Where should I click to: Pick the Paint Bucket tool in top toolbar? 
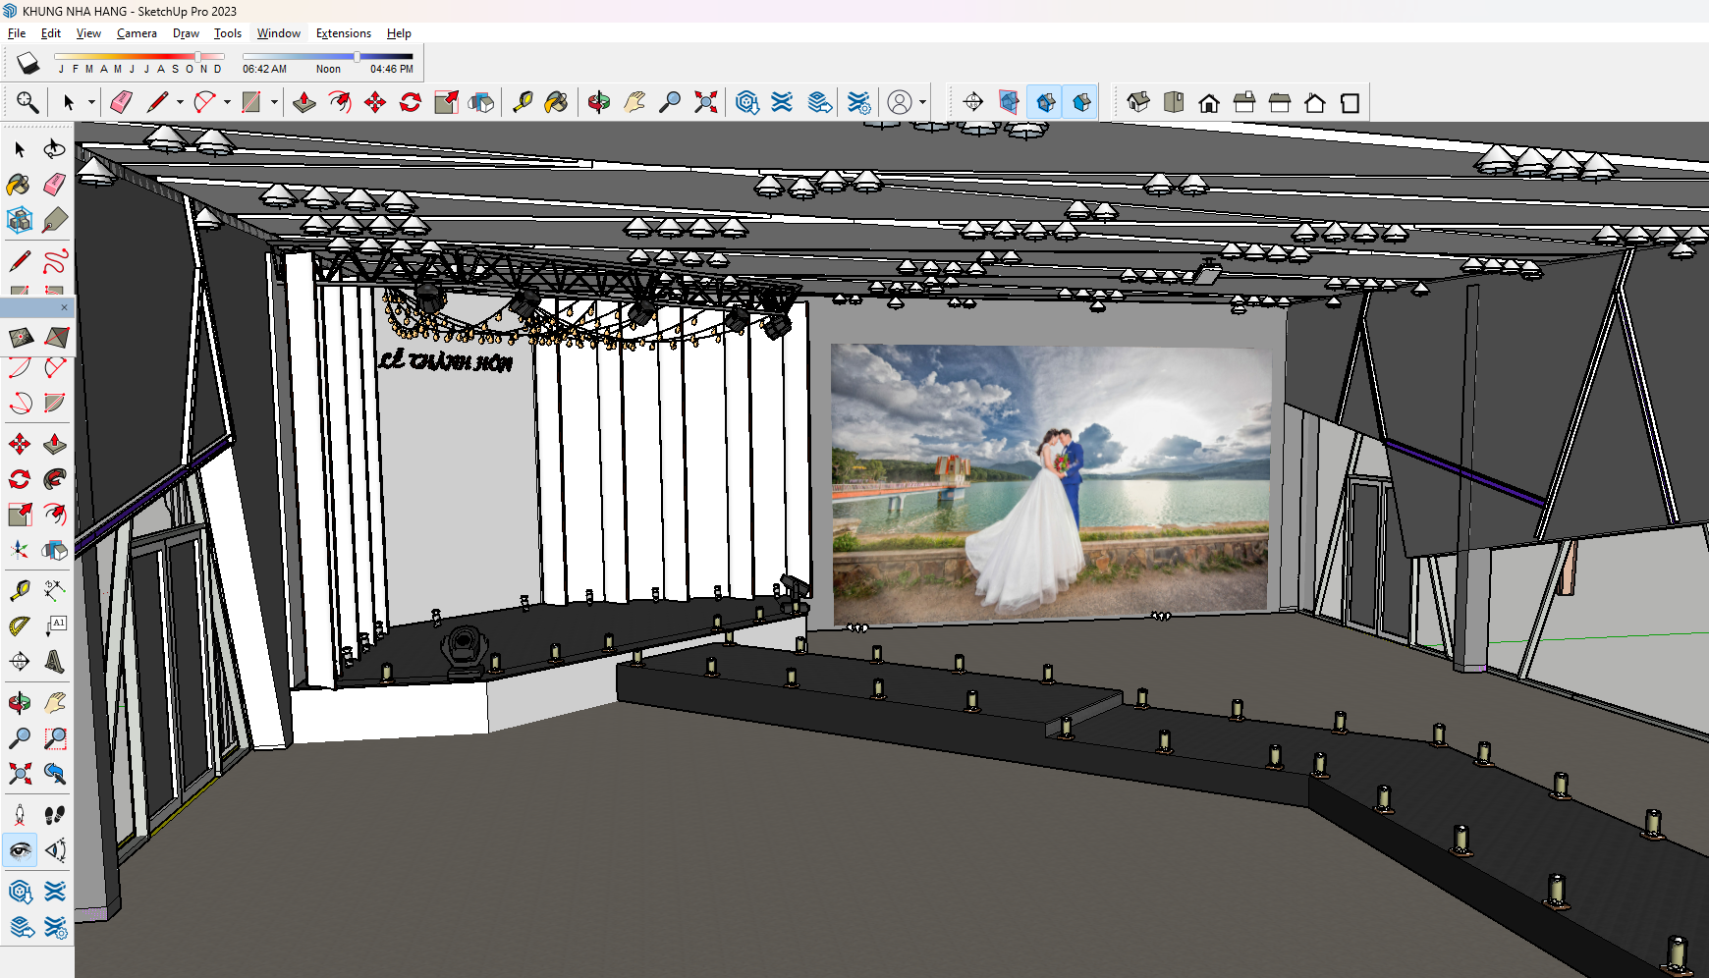click(x=556, y=102)
